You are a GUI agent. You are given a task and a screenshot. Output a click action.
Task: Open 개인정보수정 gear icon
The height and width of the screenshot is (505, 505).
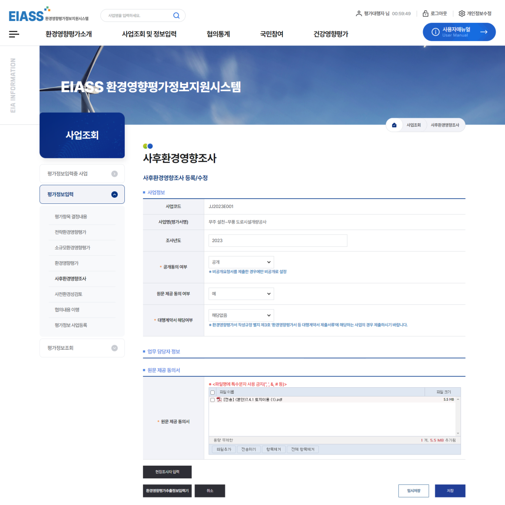[x=462, y=14]
